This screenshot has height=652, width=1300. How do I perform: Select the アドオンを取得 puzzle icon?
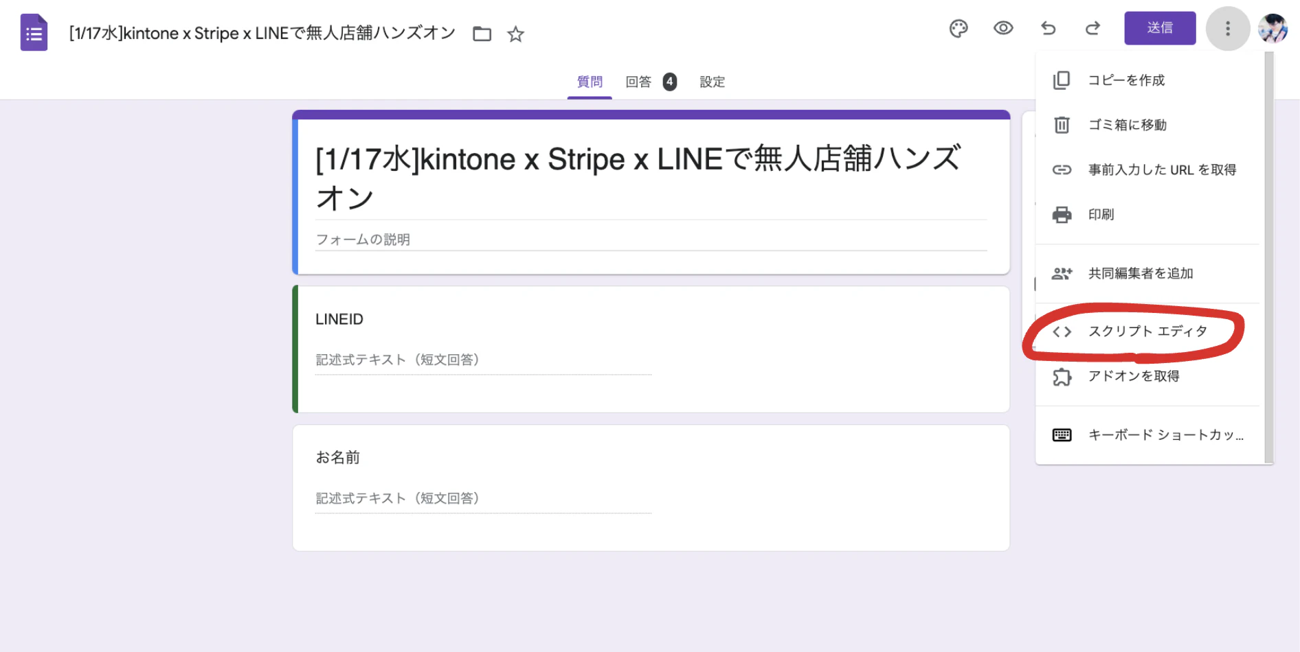coord(1062,377)
